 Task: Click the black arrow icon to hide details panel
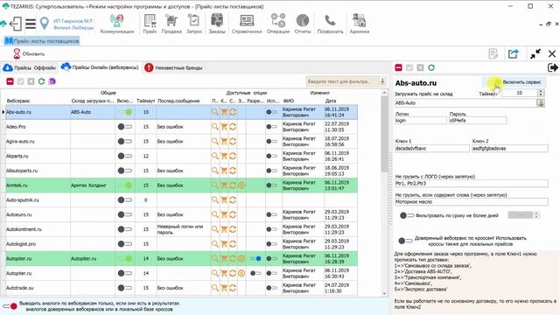(552, 67)
